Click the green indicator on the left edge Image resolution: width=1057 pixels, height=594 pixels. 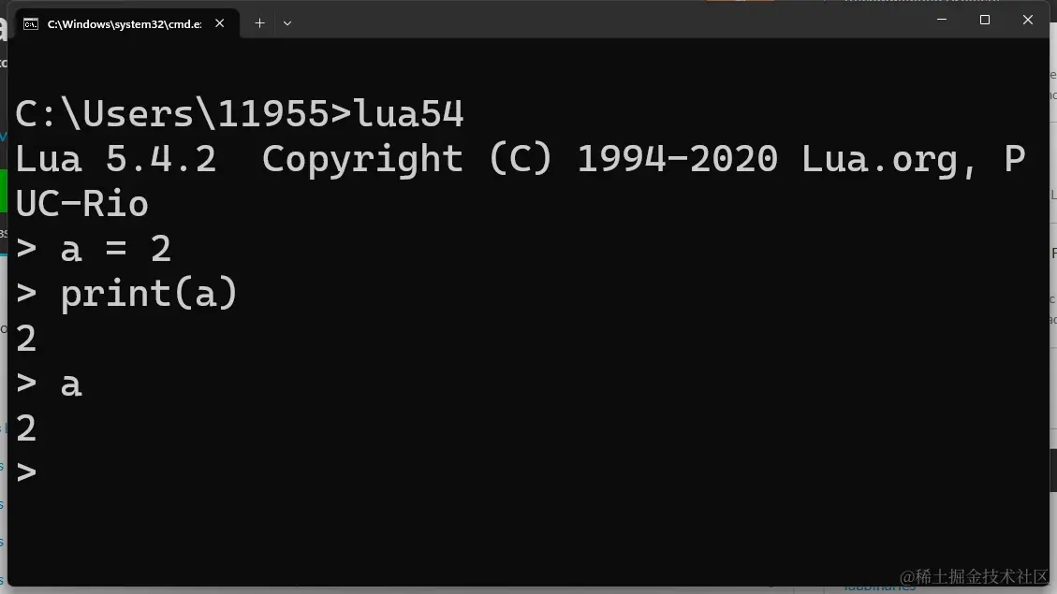click(x=4, y=187)
